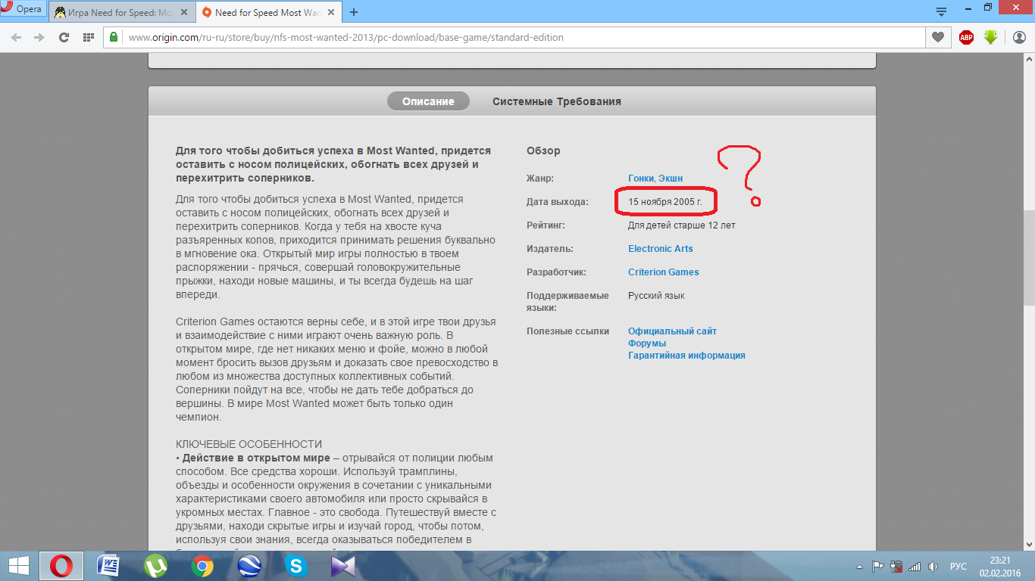Open the Windows Start button
The width and height of the screenshot is (1035, 581).
tap(18, 566)
